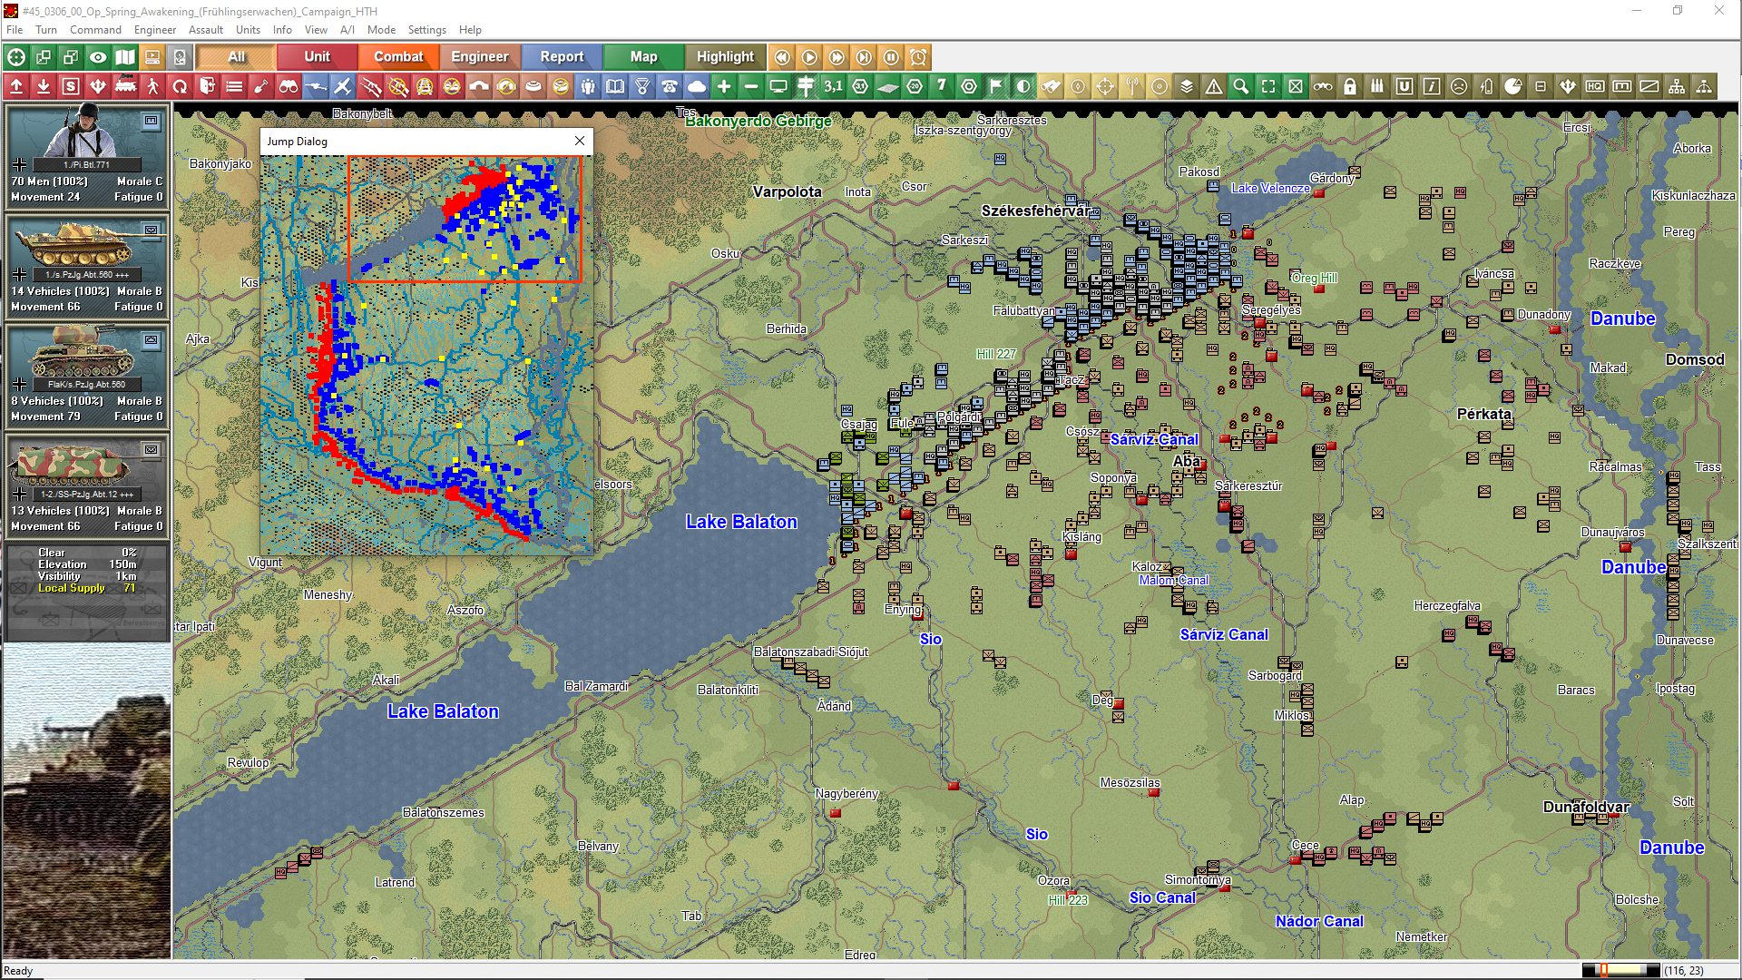Viewport: 1742px width, 980px height.
Task: Open the Command menu
Action: [95, 30]
